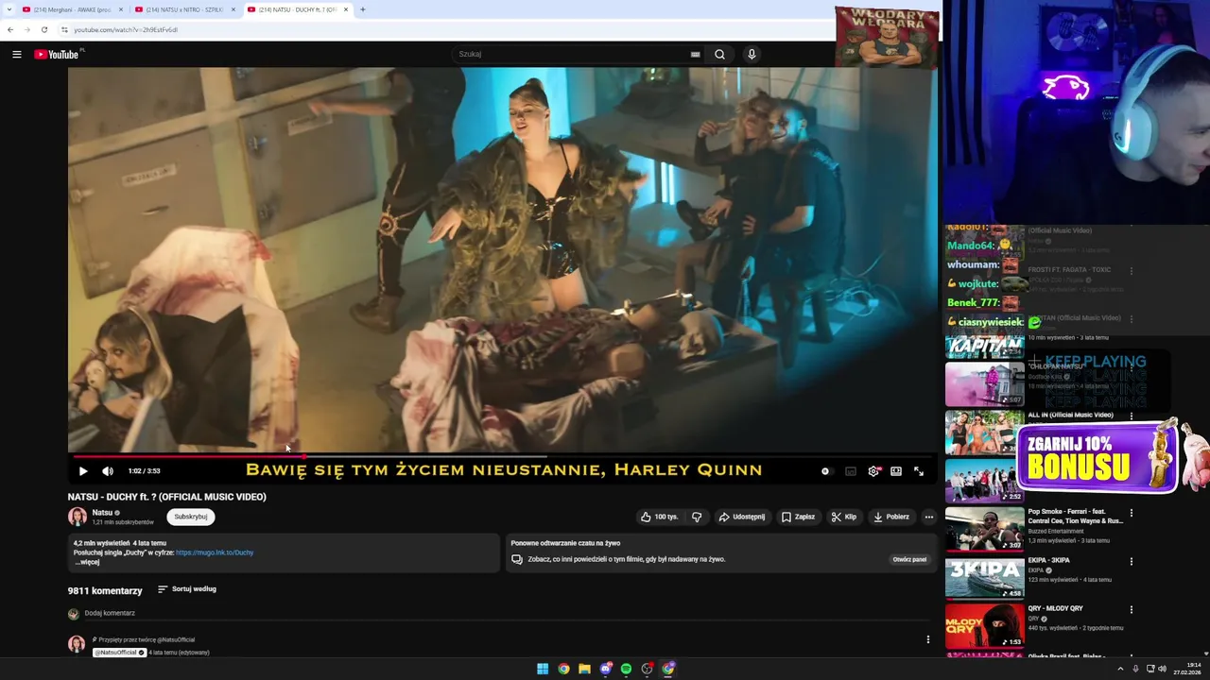The height and width of the screenshot is (680, 1210).
Task: Toggle subtitles in the player
Action: (x=851, y=470)
